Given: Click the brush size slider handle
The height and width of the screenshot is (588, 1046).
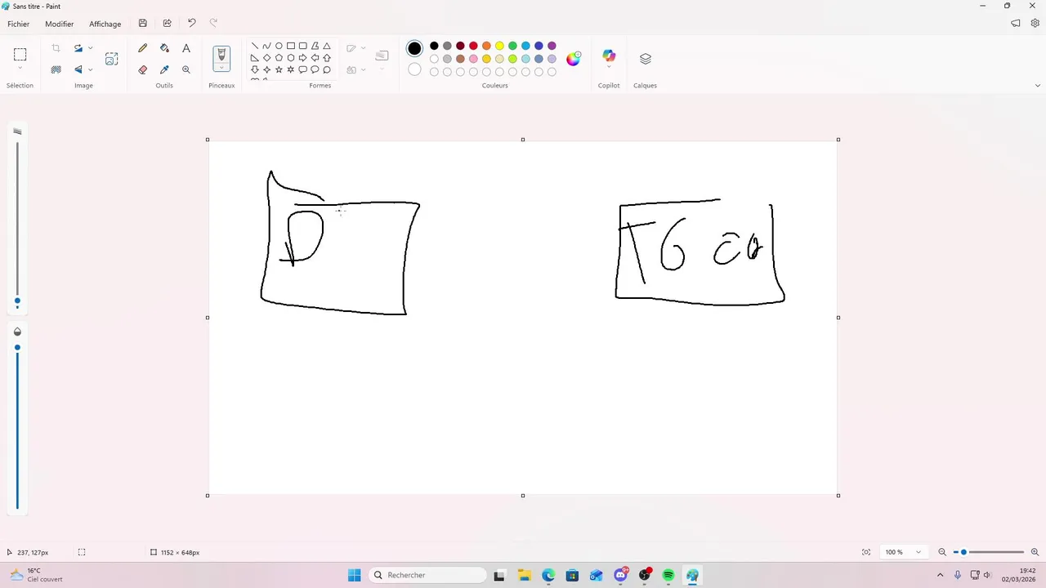Looking at the screenshot, I should [17, 301].
